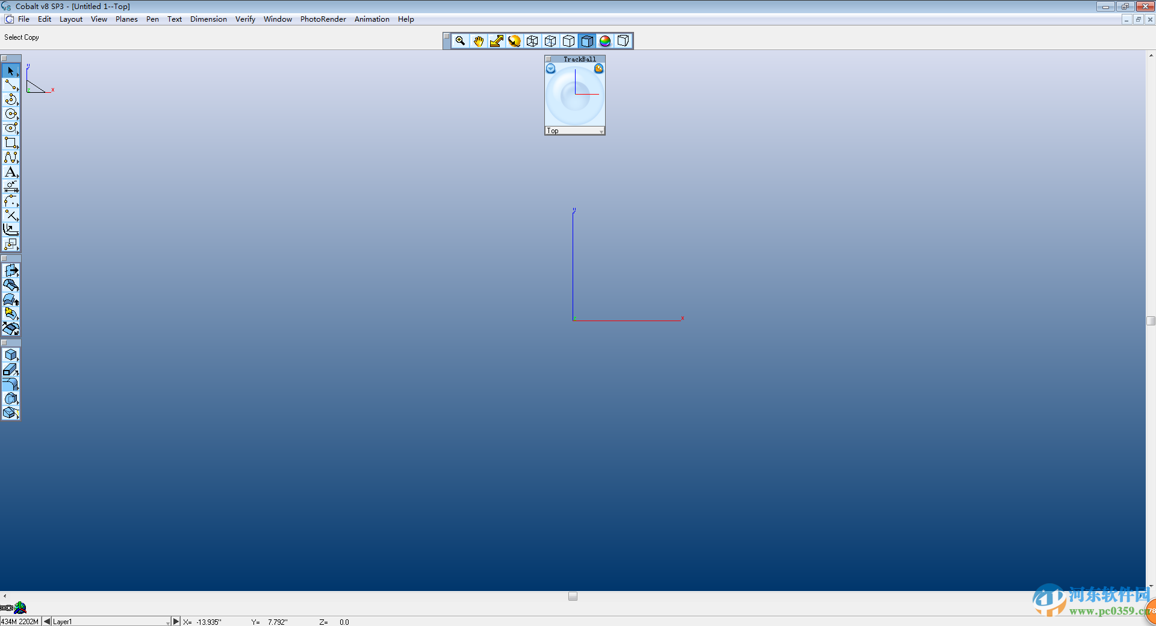
Task: Open the PhotoRender menu
Action: coord(323,19)
